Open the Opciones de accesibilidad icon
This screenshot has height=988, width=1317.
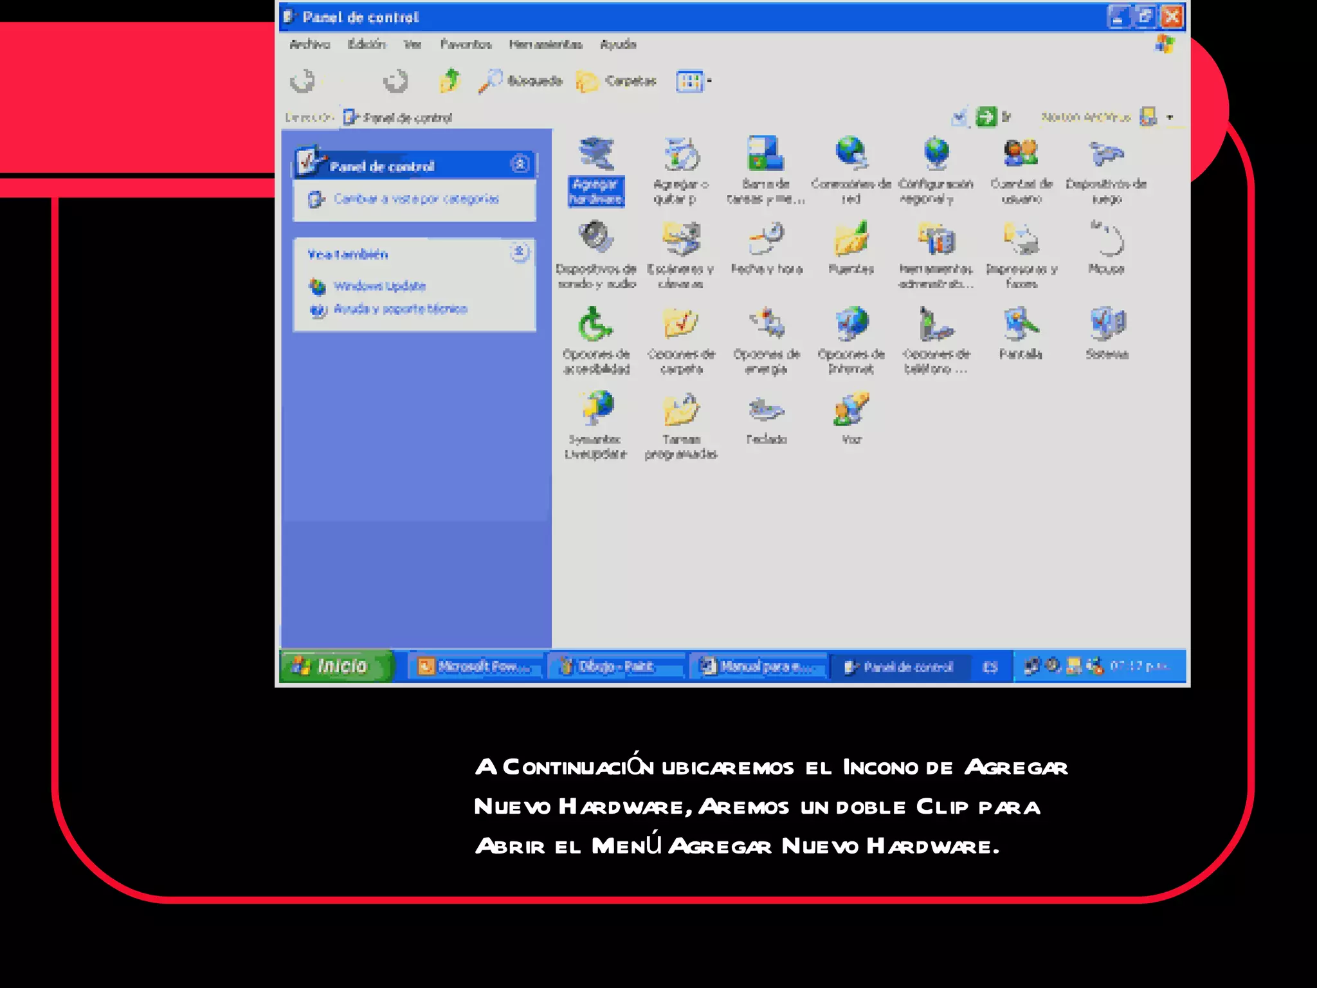(x=596, y=341)
